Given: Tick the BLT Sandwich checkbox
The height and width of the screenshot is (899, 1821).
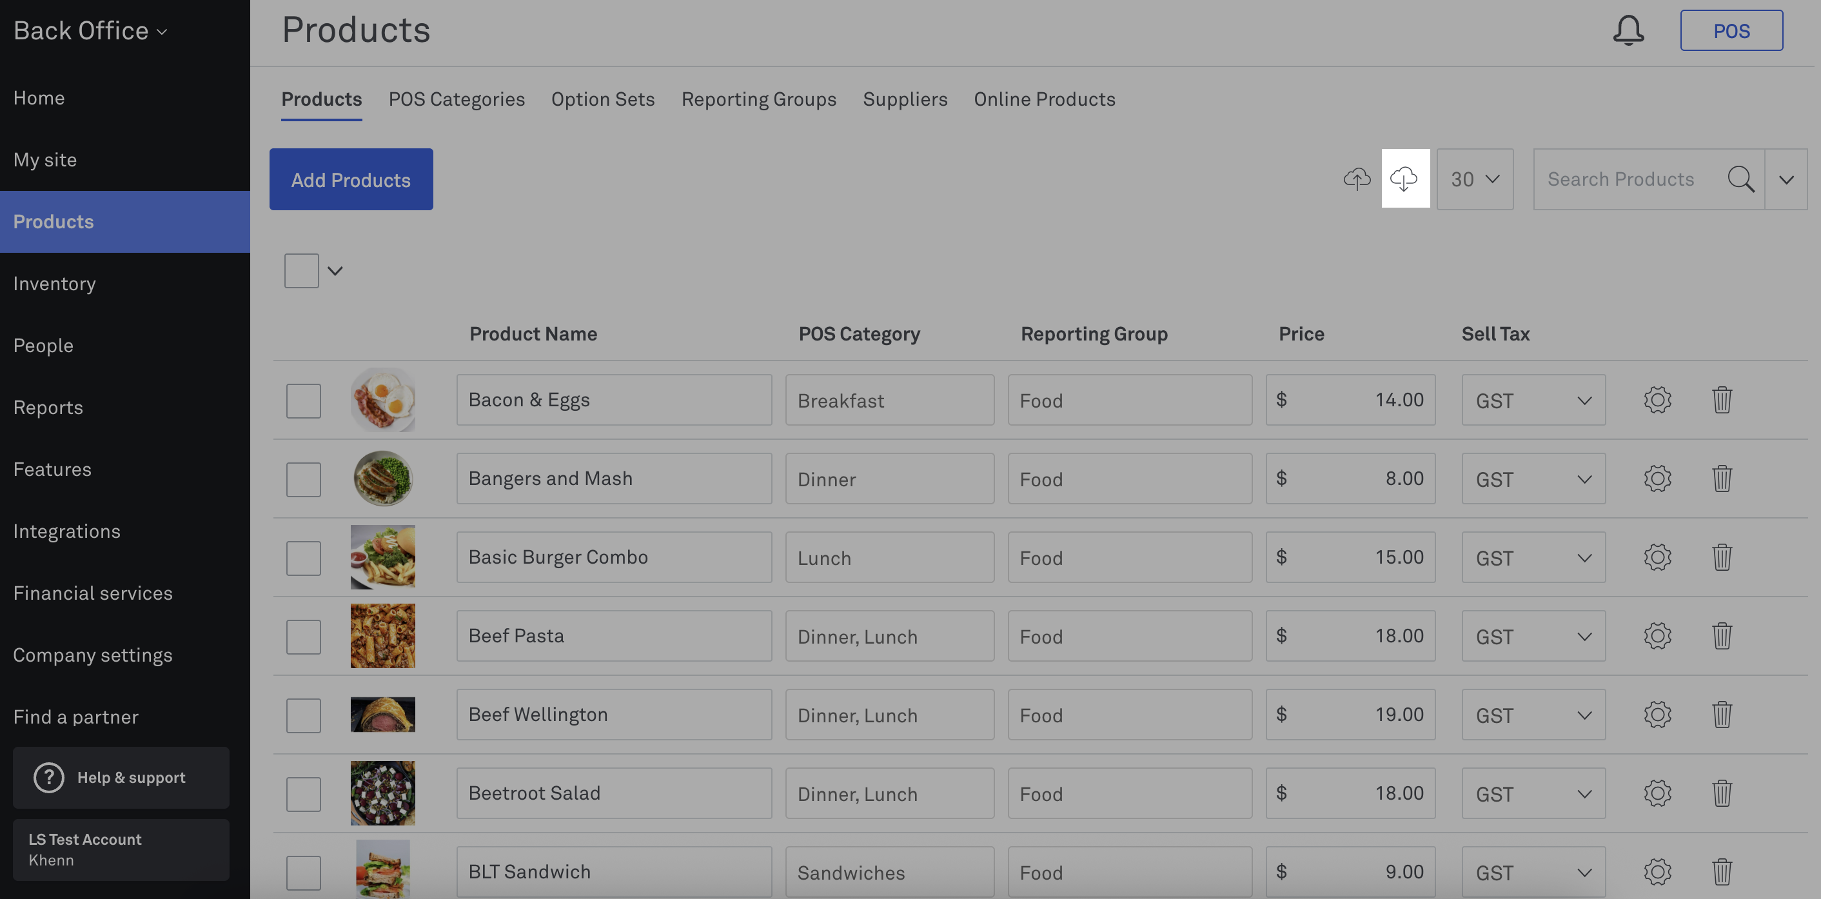Looking at the screenshot, I should (303, 873).
